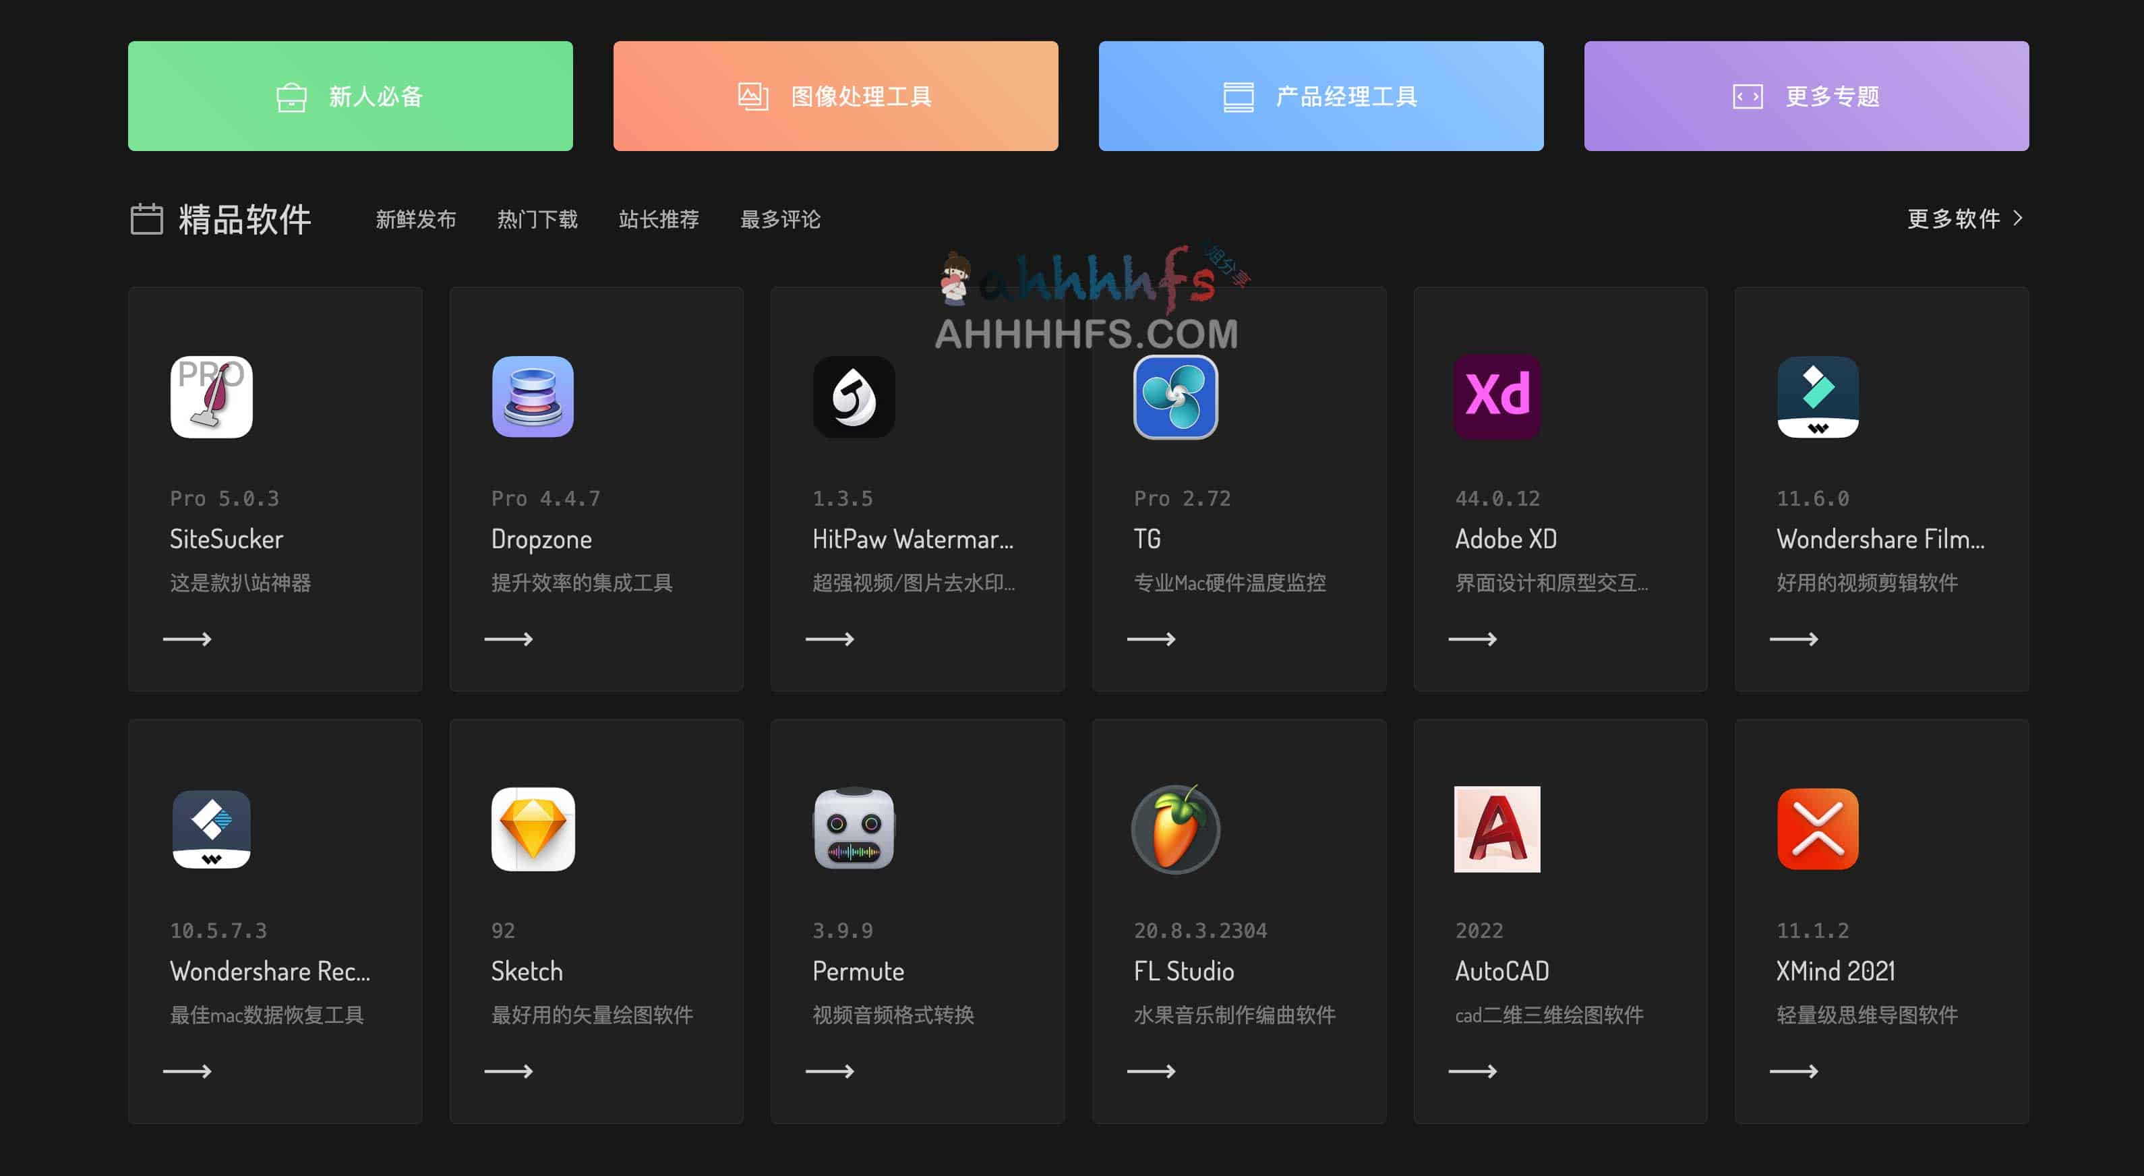Click the arrow on the TG card
Viewport: 2144px width, 1176px height.
(x=1151, y=639)
